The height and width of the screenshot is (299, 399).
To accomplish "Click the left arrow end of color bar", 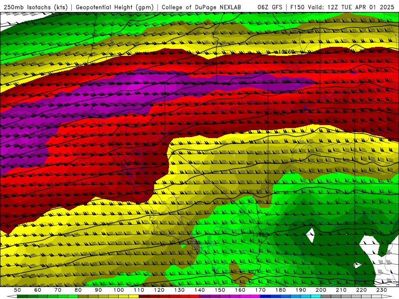I will [x=12, y=297].
